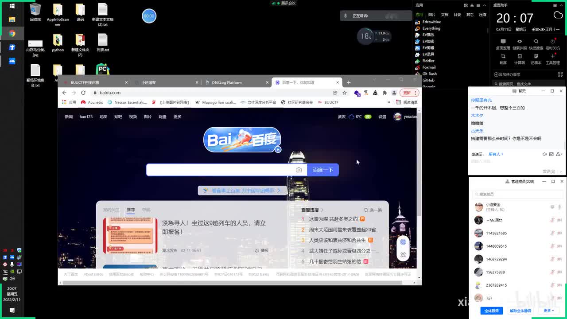Toggle microphone for member ~Mr.周
567x319 pixels.
coord(552,220)
